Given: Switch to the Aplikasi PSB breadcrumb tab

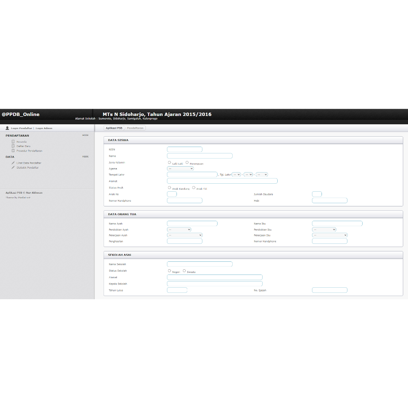Looking at the screenshot, I should click(114, 128).
